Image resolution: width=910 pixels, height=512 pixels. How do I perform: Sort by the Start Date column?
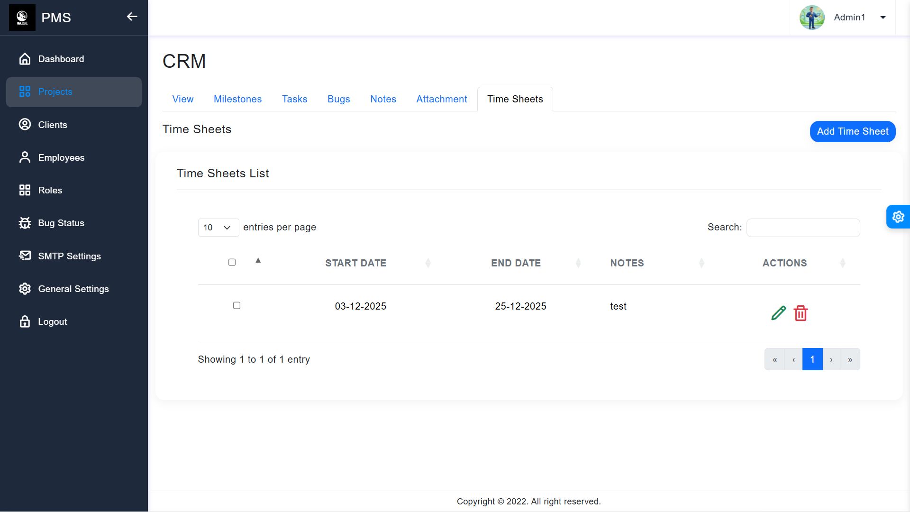pyautogui.click(x=355, y=263)
